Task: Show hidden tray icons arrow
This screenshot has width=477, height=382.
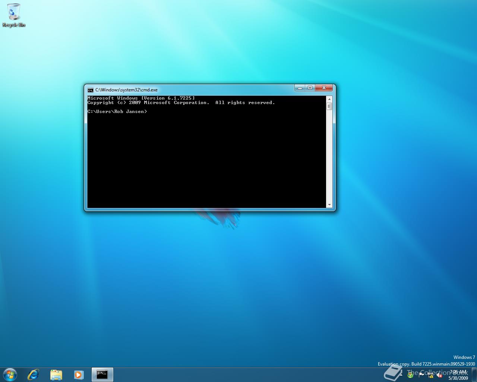Action: point(401,375)
